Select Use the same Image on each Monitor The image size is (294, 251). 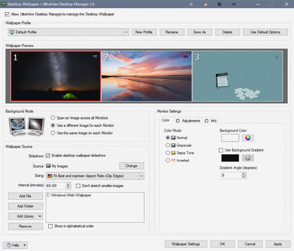[53, 133]
